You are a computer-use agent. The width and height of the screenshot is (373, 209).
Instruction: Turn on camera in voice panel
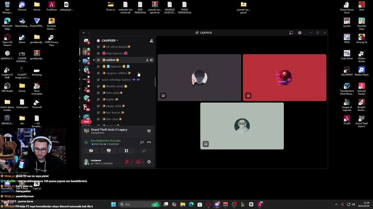[91, 151]
